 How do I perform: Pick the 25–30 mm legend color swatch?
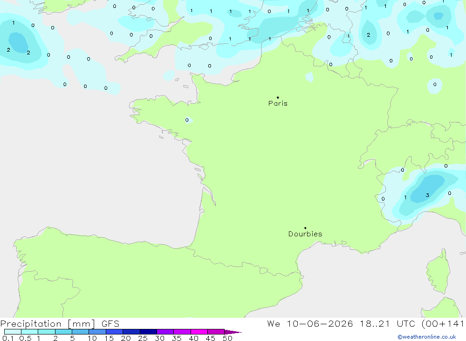[x=148, y=332]
